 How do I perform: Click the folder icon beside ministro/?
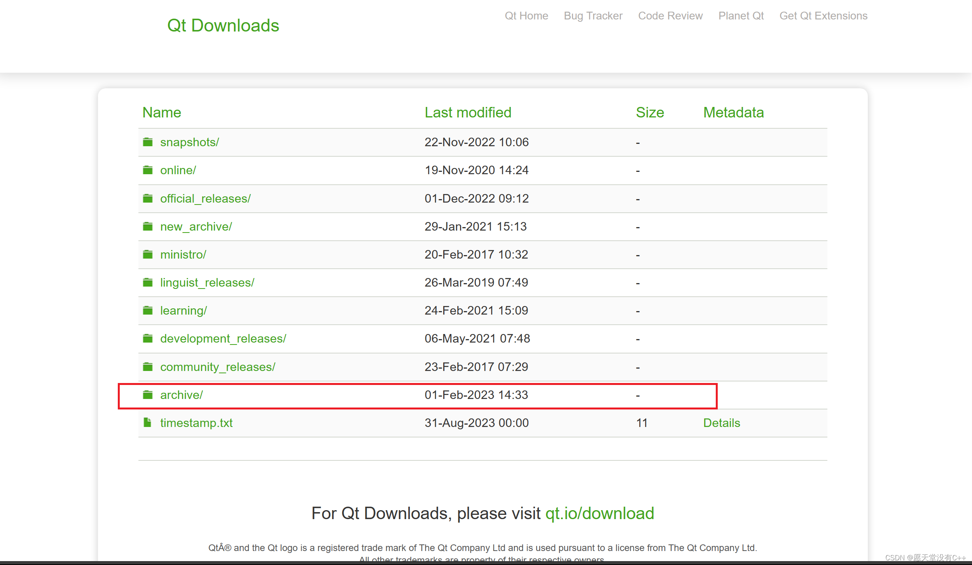(x=148, y=255)
